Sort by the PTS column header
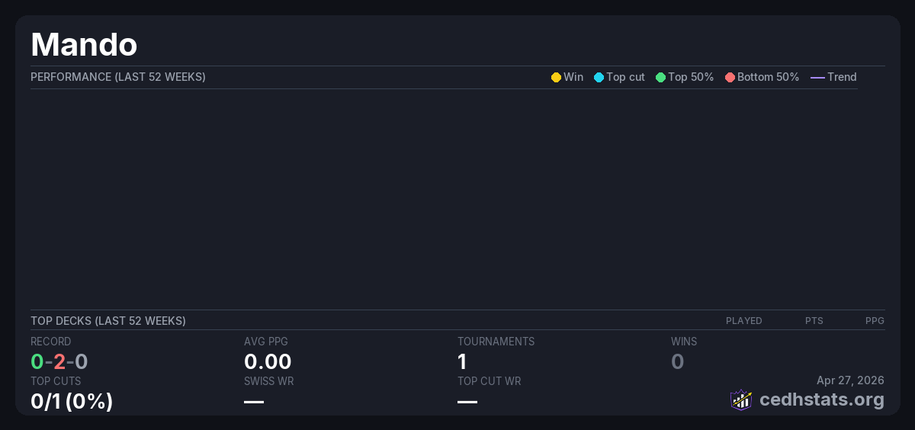Image resolution: width=915 pixels, height=430 pixels. (x=814, y=321)
